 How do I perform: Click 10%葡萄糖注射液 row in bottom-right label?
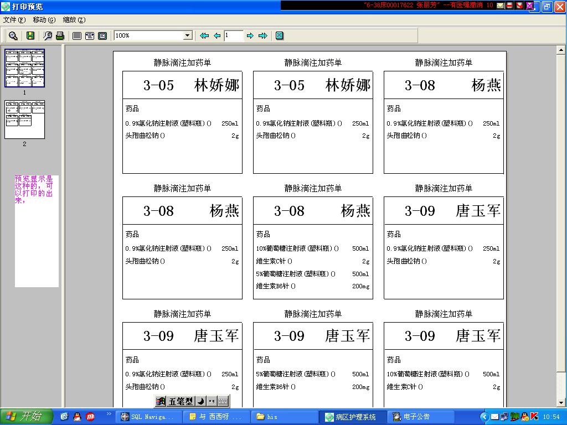point(444,374)
